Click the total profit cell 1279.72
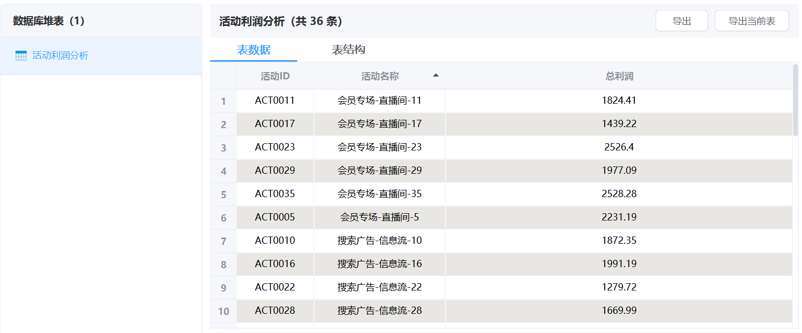802x333 pixels. (619, 287)
